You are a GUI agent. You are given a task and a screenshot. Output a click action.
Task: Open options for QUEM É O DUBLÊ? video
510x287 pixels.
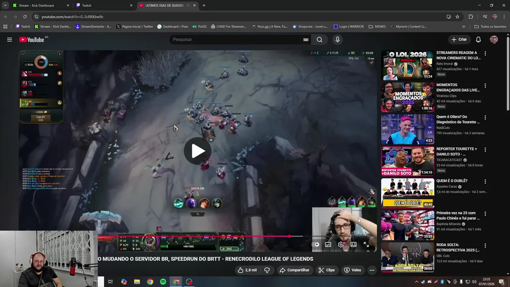click(485, 181)
